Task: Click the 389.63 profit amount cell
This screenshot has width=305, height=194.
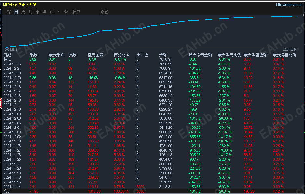Action: pos(93,150)
